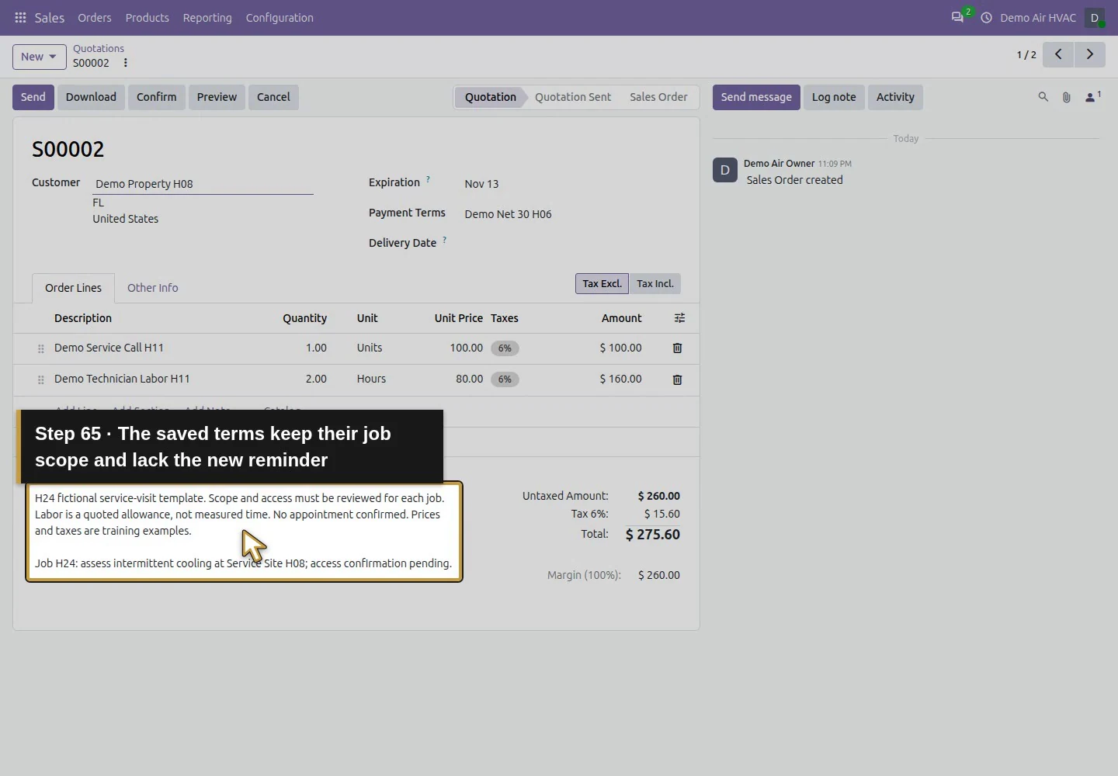The image size is (1118, 776).
Task: Open the Customer field Demo Property H08
Action: pos(203,184)
